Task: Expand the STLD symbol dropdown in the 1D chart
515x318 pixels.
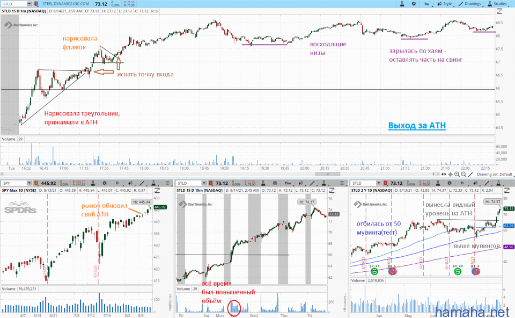Action: point(379,183)
